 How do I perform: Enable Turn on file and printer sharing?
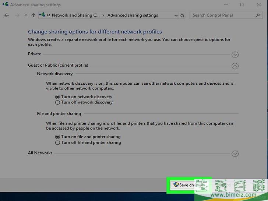click(x=57, y=137)
